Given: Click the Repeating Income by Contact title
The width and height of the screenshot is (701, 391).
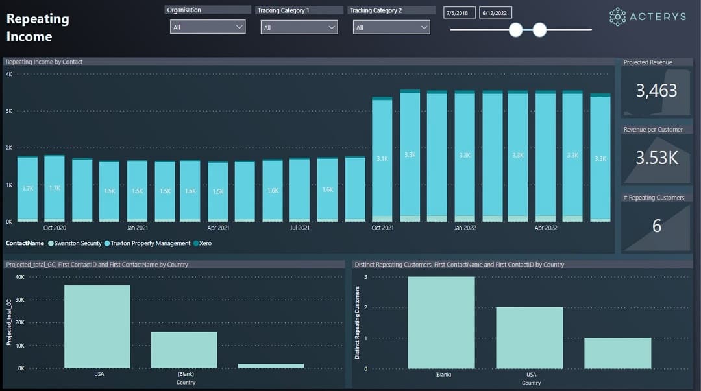Looking at the screenshot, I should (44, 62).
